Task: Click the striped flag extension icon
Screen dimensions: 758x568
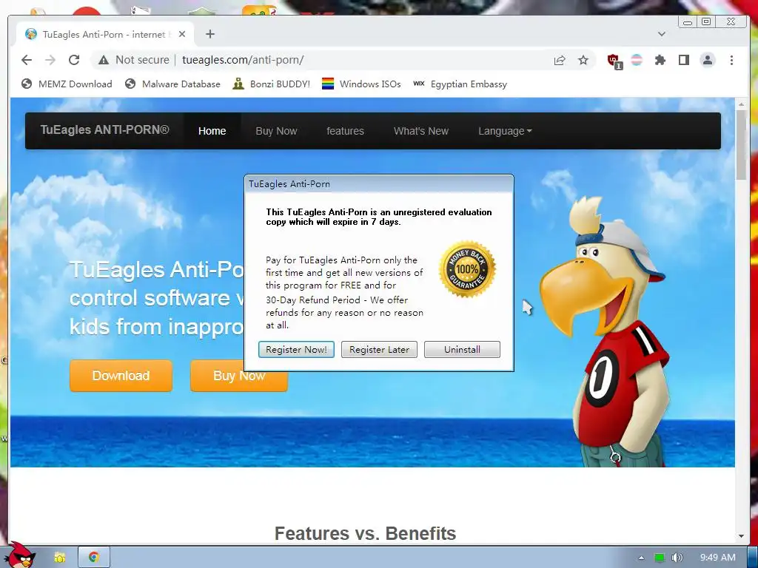Action: coord(637,60)
